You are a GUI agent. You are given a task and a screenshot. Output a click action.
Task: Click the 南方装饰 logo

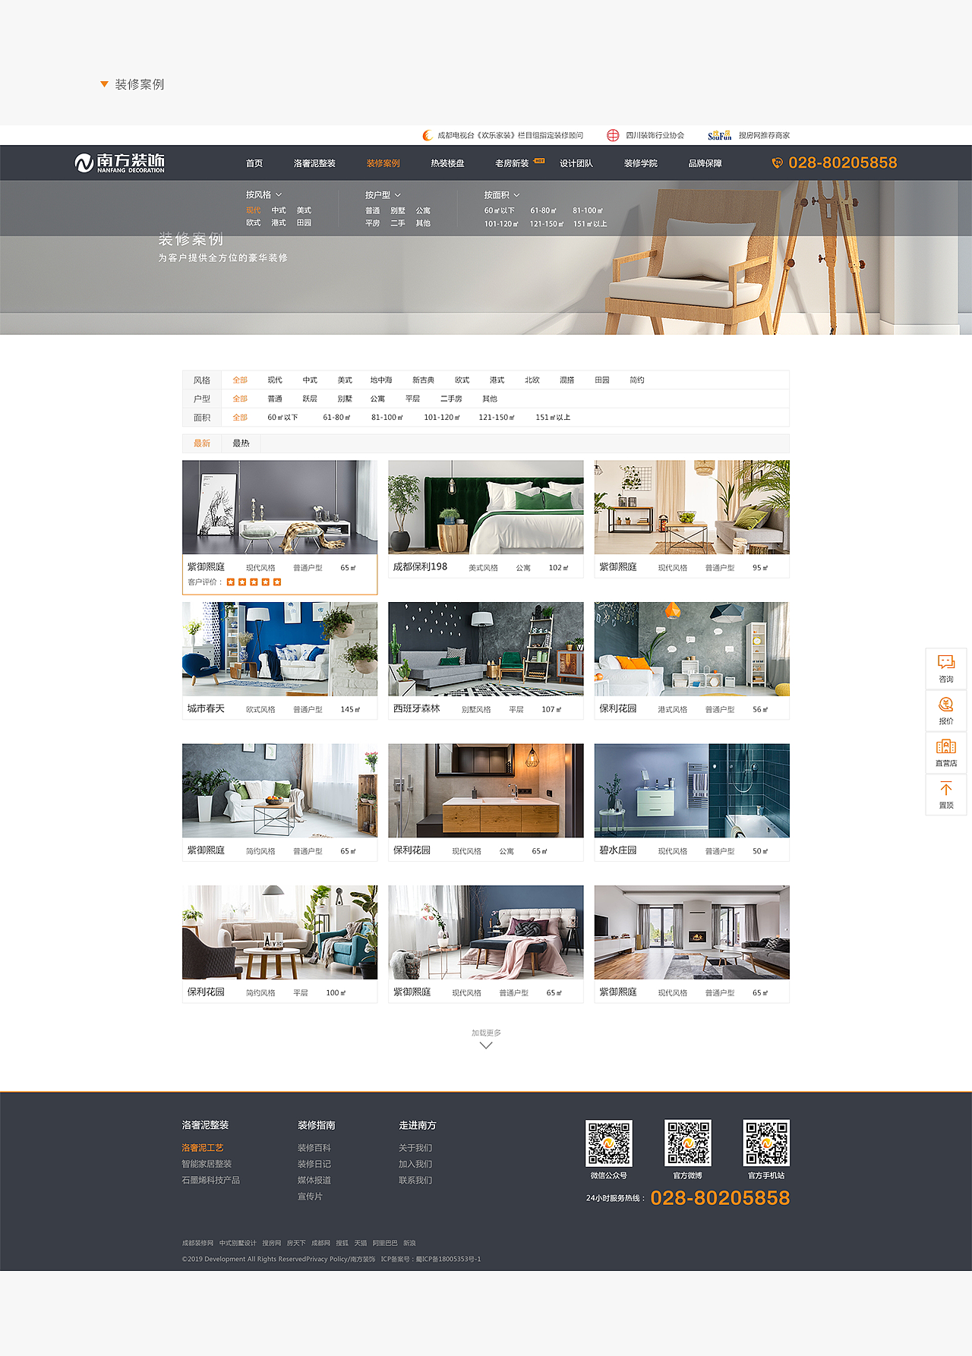point(119,162)
